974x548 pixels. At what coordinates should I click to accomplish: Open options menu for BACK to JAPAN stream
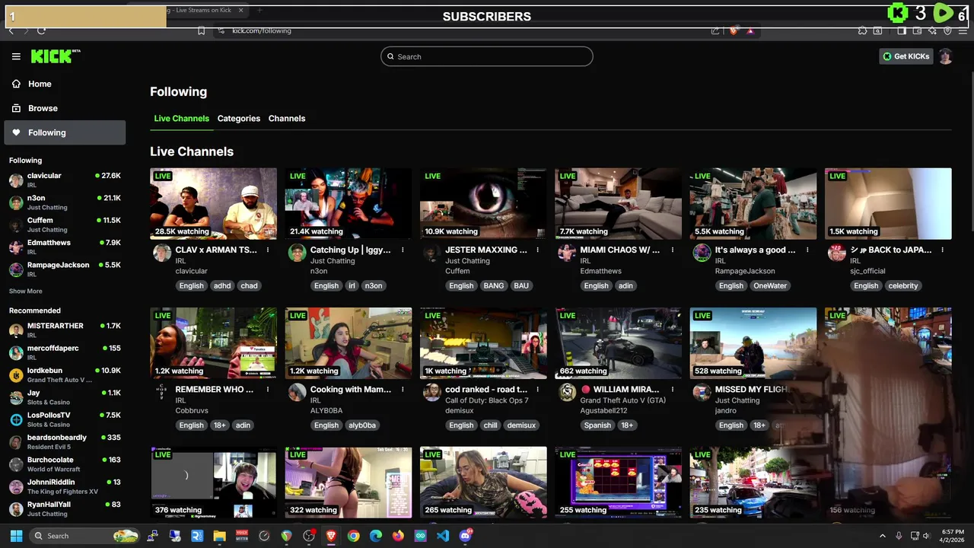tap(942, 250)
